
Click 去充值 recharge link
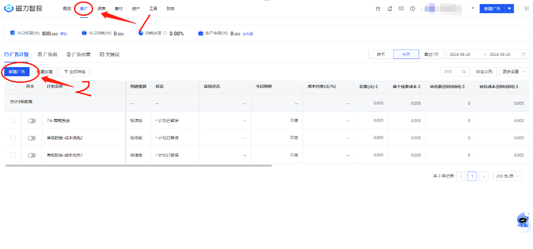tap(248, 34)
